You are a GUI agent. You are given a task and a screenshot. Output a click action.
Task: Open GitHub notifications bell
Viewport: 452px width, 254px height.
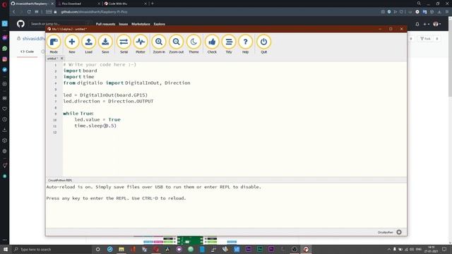pos(417,24)
